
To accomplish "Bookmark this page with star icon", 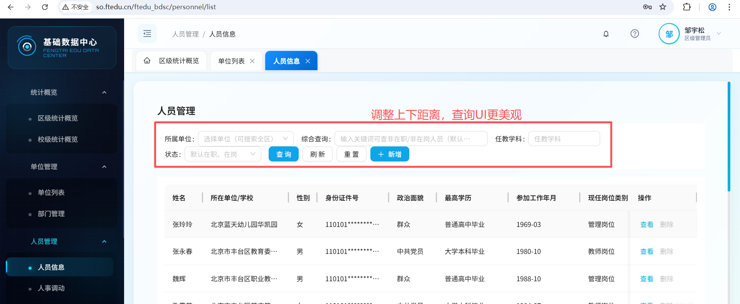I will [663, 7].
